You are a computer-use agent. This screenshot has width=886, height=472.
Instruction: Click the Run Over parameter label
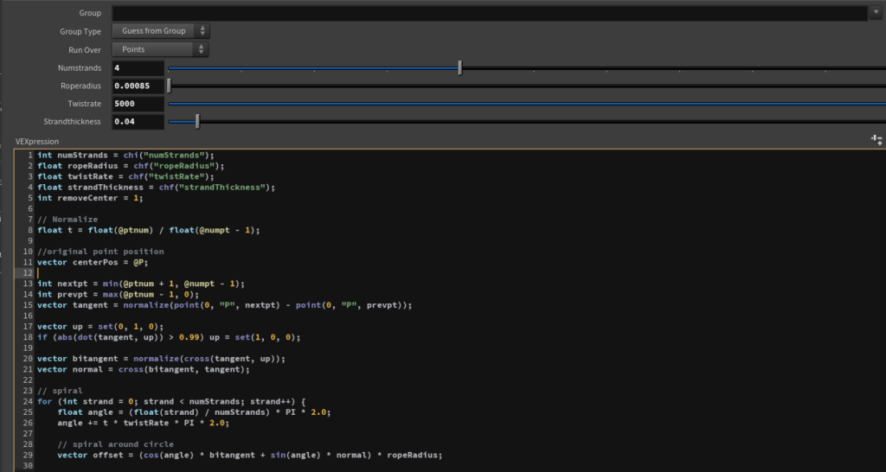pyautogui.click(x=85, y=49)
